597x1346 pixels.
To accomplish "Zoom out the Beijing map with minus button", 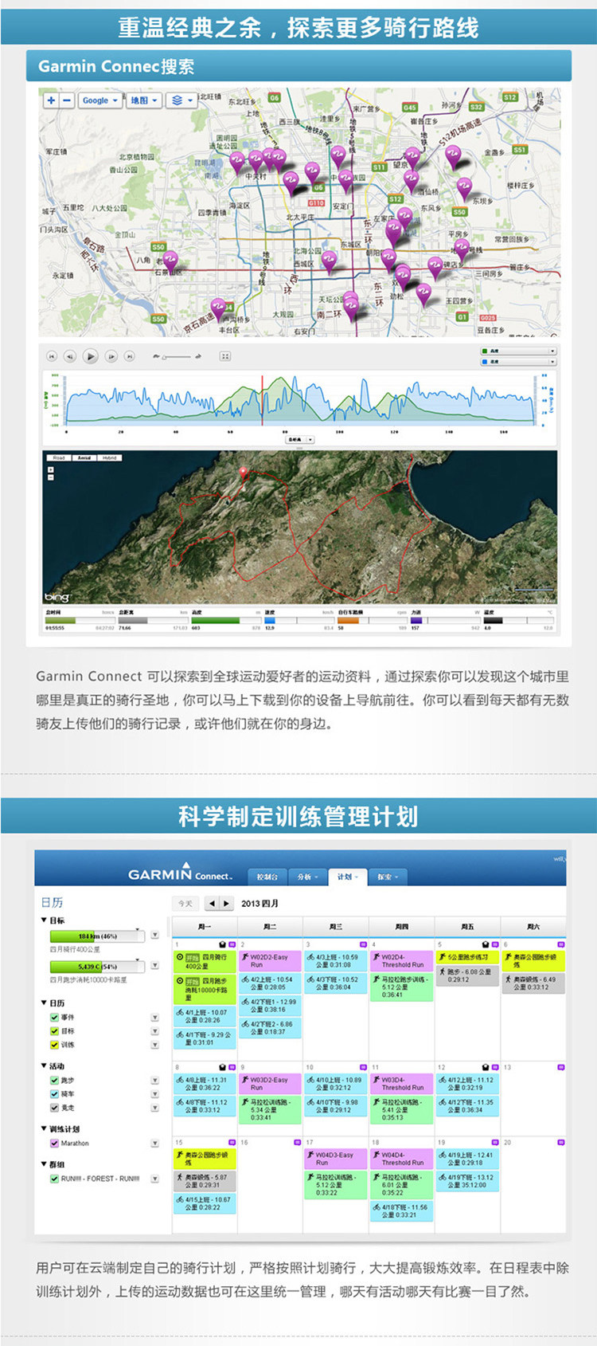I will (67, 100).
